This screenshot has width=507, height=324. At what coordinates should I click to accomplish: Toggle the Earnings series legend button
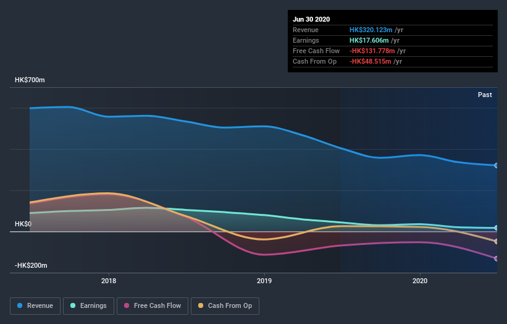click(x=88, y=306)
